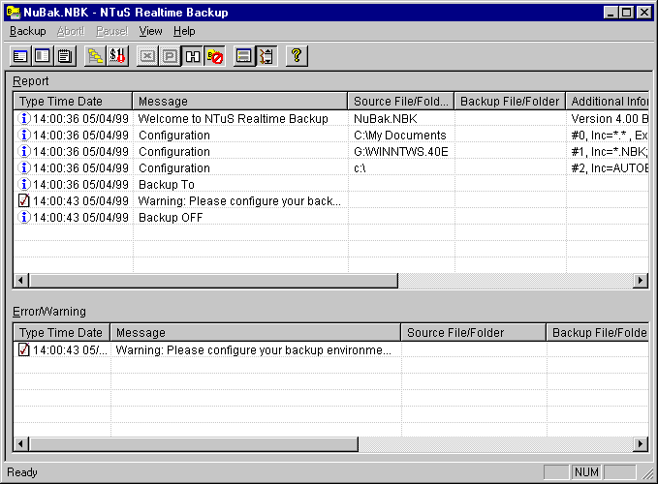The image size is (658, 484).
Task: Click the first report view toolbar icon
Action: [20, 56]
